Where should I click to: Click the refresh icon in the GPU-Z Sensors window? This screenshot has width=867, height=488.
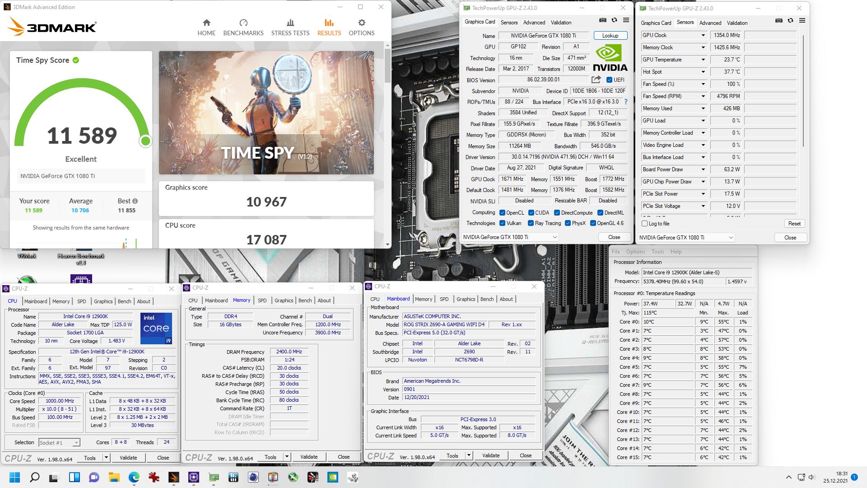click(x=790, y=21)
